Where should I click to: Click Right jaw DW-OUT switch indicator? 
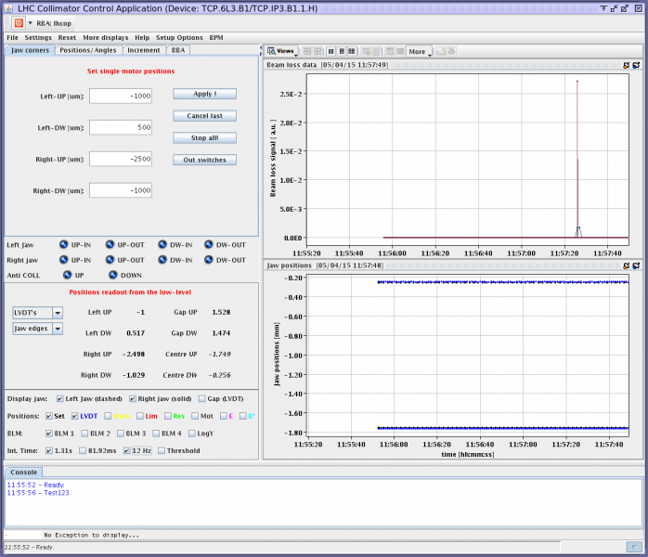(209, 260)
